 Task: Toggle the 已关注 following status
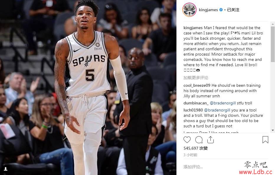pyautogui.click(x=233, y=10)
